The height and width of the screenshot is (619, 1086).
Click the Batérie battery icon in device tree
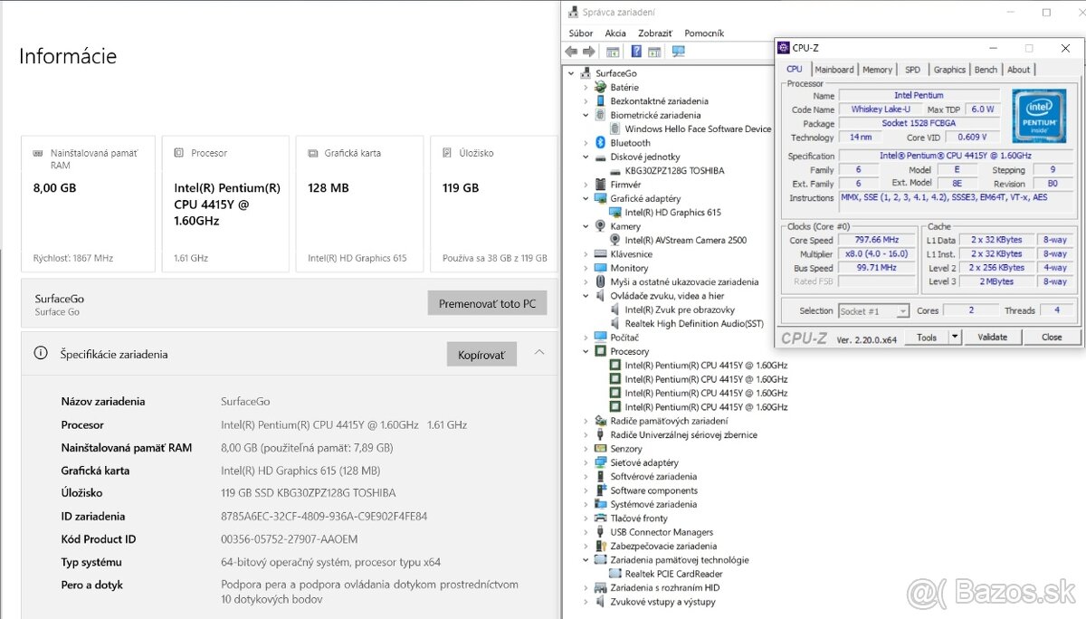[x=601, y=88]
